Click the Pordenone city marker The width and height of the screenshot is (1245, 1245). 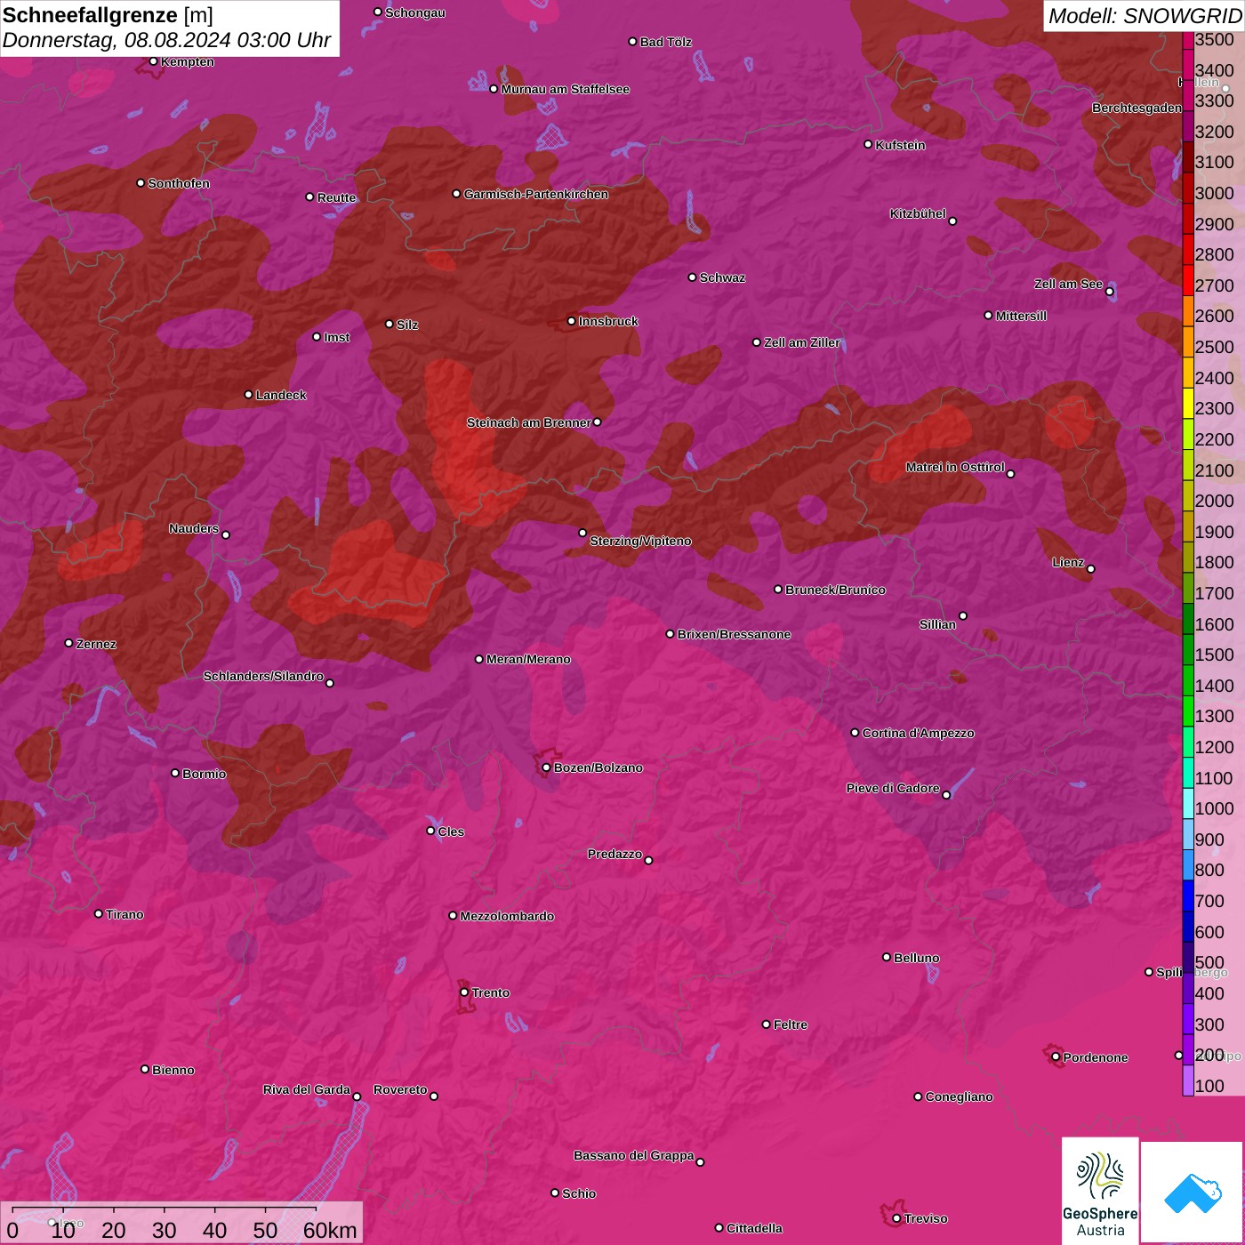pos(1056,1057)
